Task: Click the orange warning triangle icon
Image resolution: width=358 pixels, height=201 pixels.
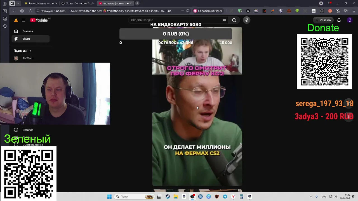Action: (16, 20)
